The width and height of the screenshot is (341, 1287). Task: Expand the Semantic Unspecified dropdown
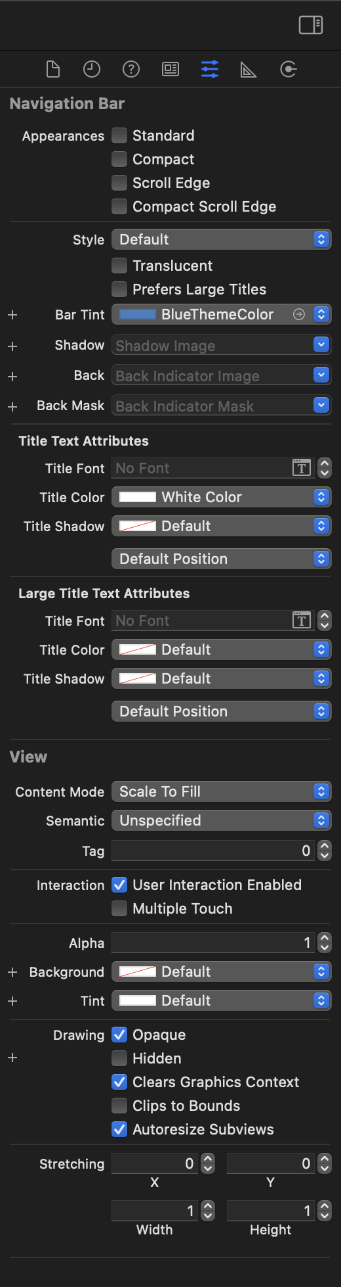221,820
